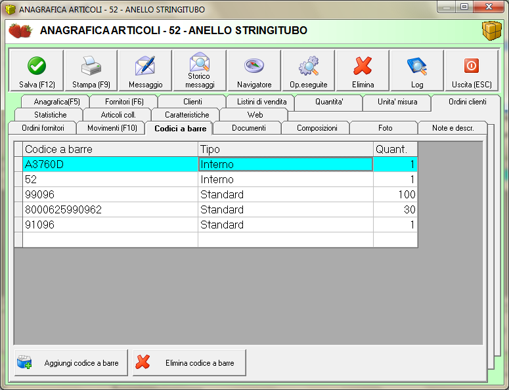The width and height of the screenshot is (509, 390).
Task: Open the Ordini fornitori tab
Action: (x=43, y=128)
